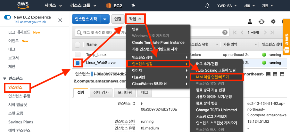Expand the 네트워킹 submenu

tap(158, 77)
